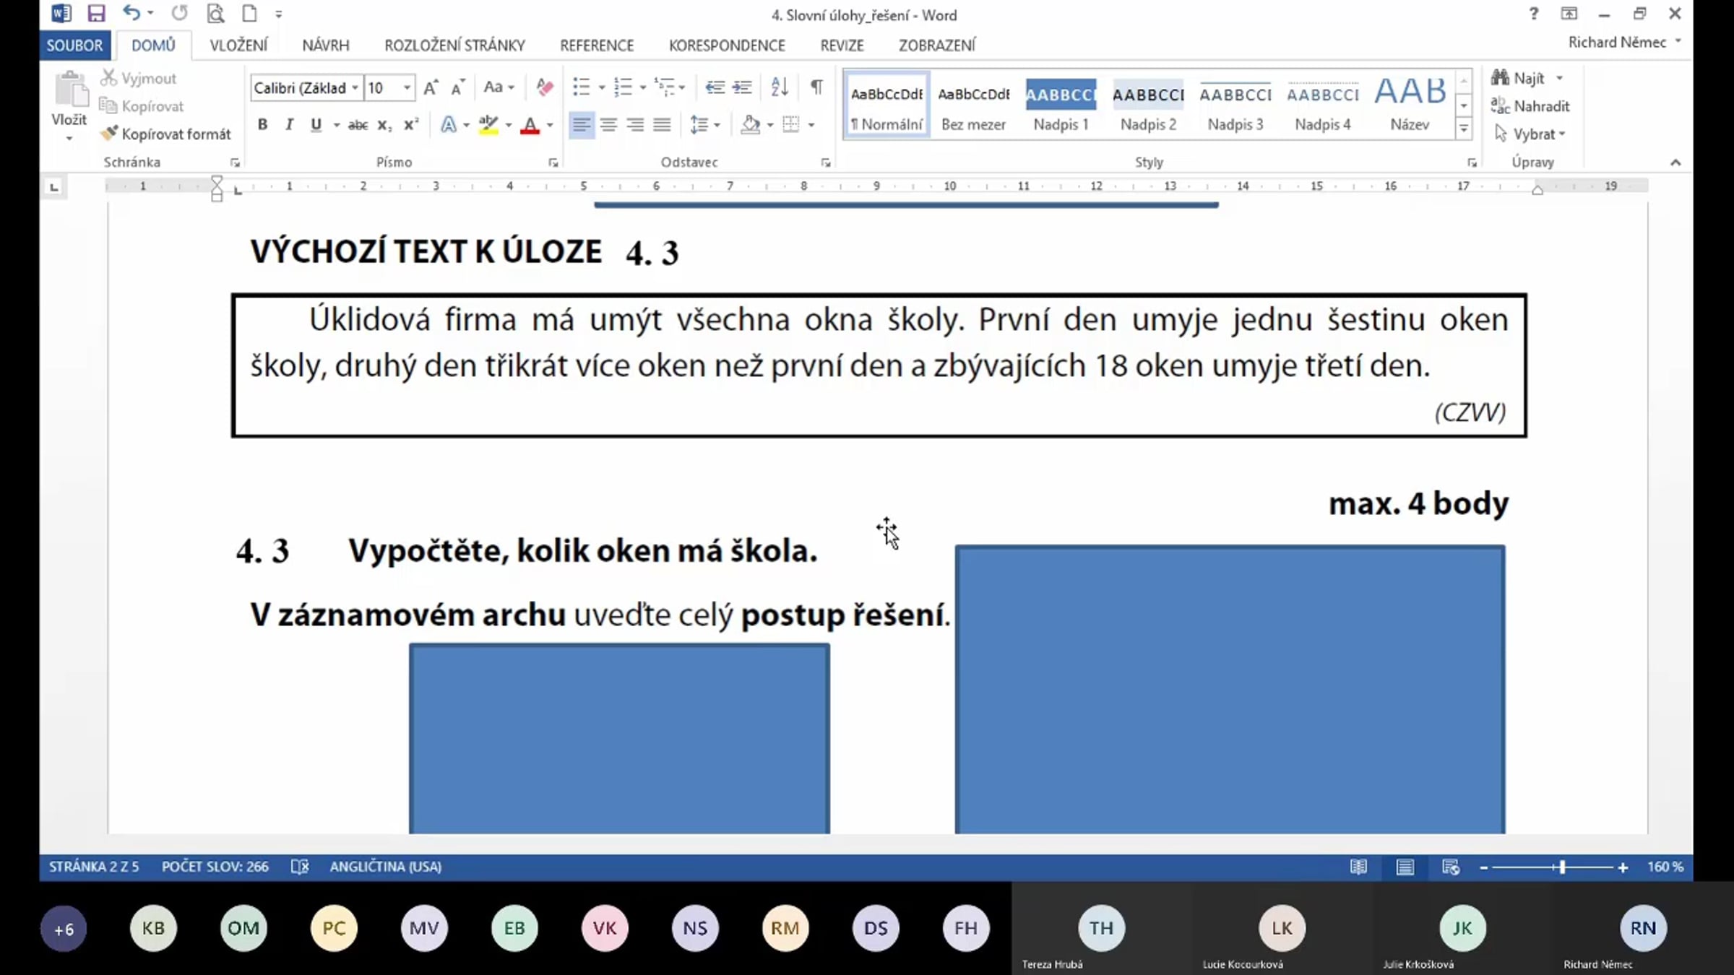The image size is (1734, 975).
Task: Click Kopírovat formát button
Action: (166, 134)
